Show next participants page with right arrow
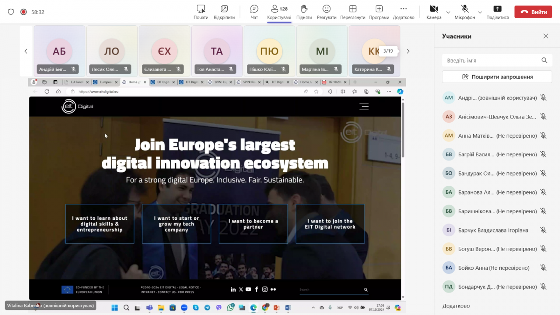 click(408, 51)
